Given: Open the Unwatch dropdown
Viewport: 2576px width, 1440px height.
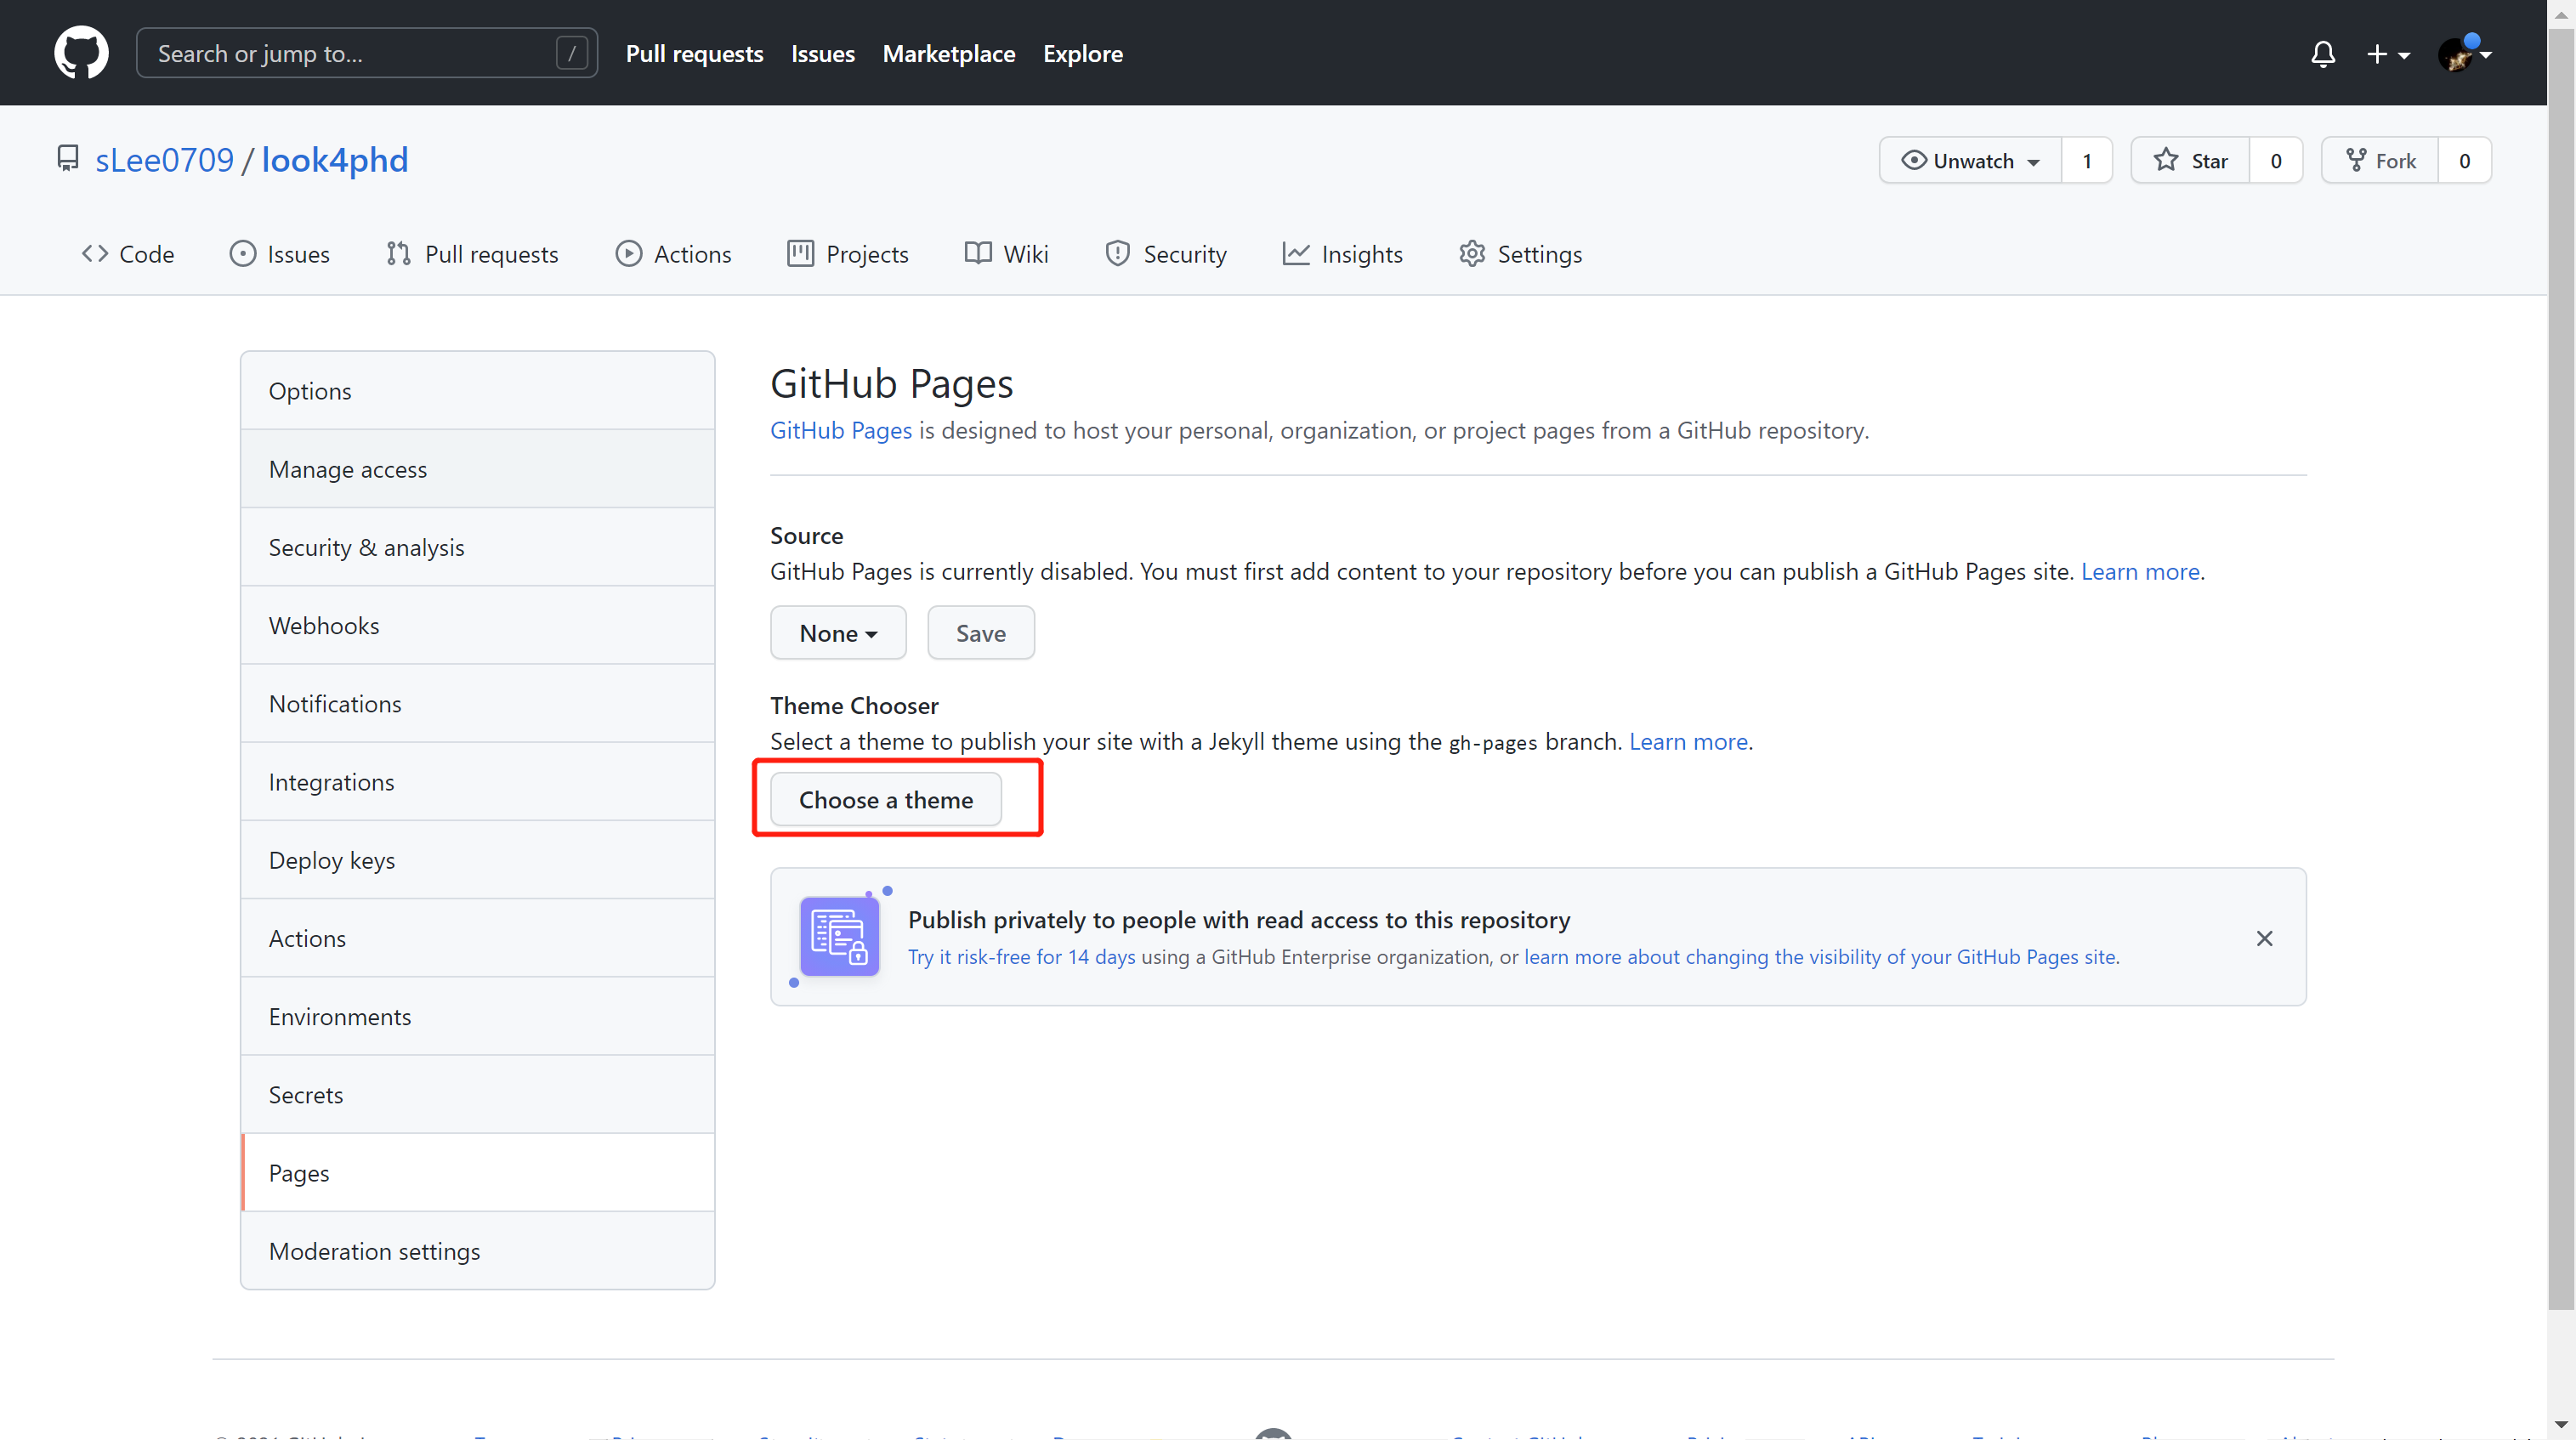Looking at the screenshot, I should coord(1970,160).
